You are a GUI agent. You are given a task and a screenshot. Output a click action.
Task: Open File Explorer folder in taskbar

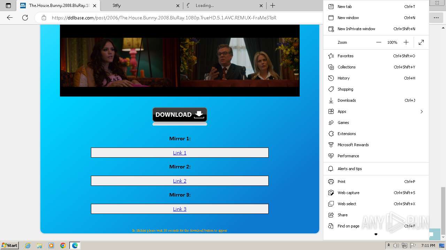[x=39, y=245]
